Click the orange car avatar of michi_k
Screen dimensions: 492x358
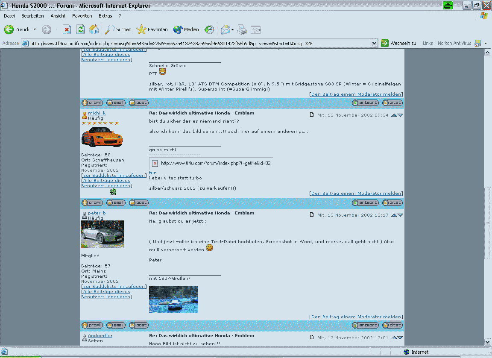(102, 137)
